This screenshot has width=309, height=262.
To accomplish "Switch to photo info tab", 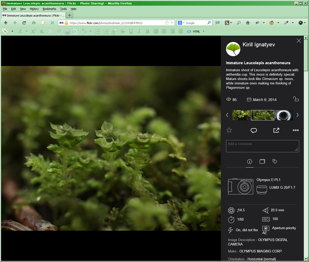I will (249, 162).
